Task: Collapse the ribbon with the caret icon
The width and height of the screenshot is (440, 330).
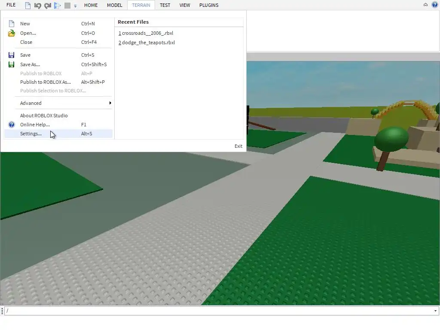Action: (x=425, y=5)
